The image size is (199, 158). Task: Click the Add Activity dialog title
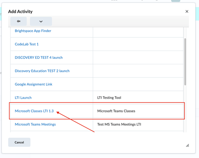[20, 12]
